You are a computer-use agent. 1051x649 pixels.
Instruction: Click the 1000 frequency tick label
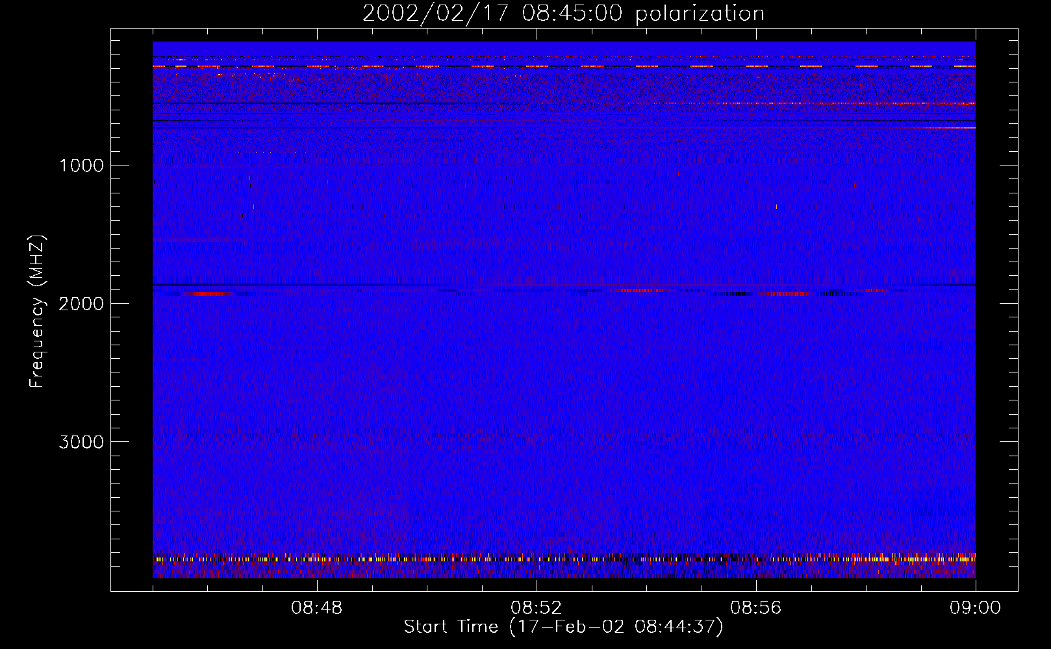(81, 165)
